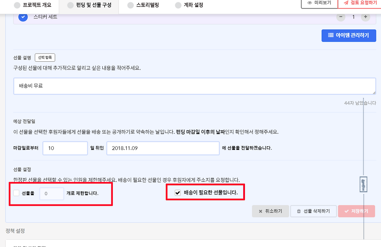Switch to the 프로젝트 개요 tab
The height and width of the screenshot is (247, 381).
pyautogui.click(x=33, y=5)
